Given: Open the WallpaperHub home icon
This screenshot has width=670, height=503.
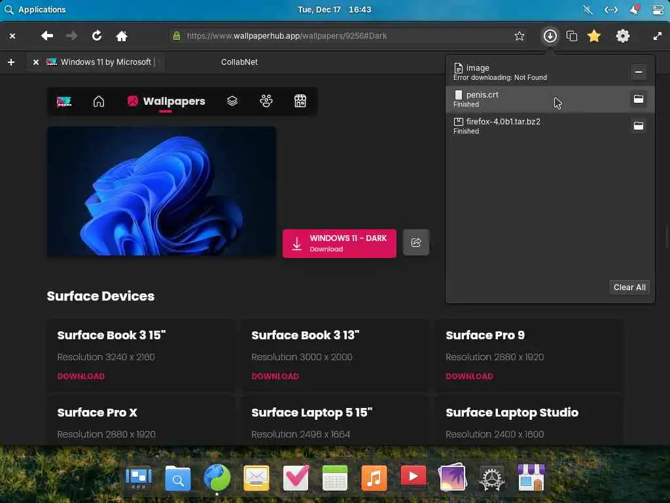Looking at the screenshot, I should 99,102.
